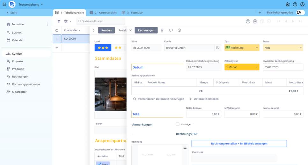Click the Suchen in Kunden search field

point(102,21)
